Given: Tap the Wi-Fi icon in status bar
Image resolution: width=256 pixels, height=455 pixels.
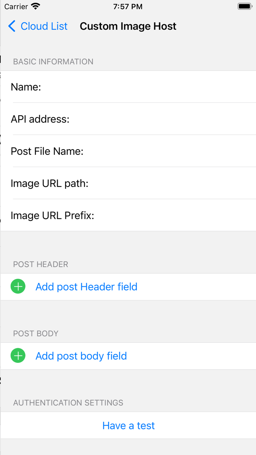Looking at the screenshot, I should click(35, 6).
